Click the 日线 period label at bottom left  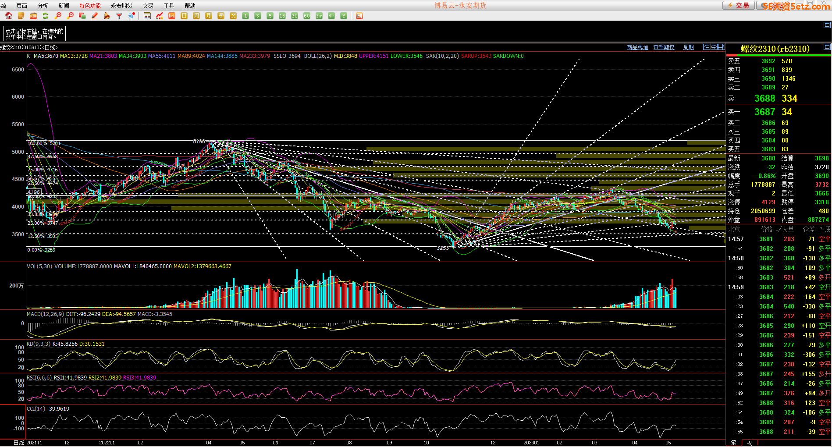tap(19, 443)
